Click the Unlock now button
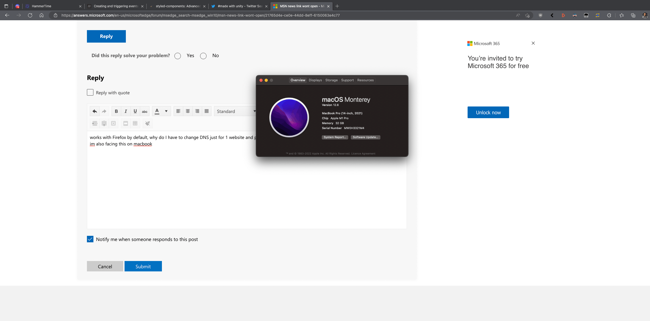650x321 pixels. click(488, 112)
